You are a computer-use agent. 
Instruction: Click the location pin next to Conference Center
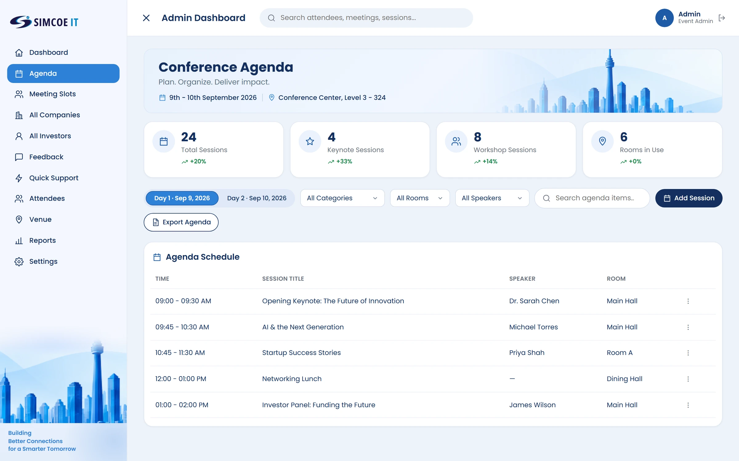pos(272,97)
